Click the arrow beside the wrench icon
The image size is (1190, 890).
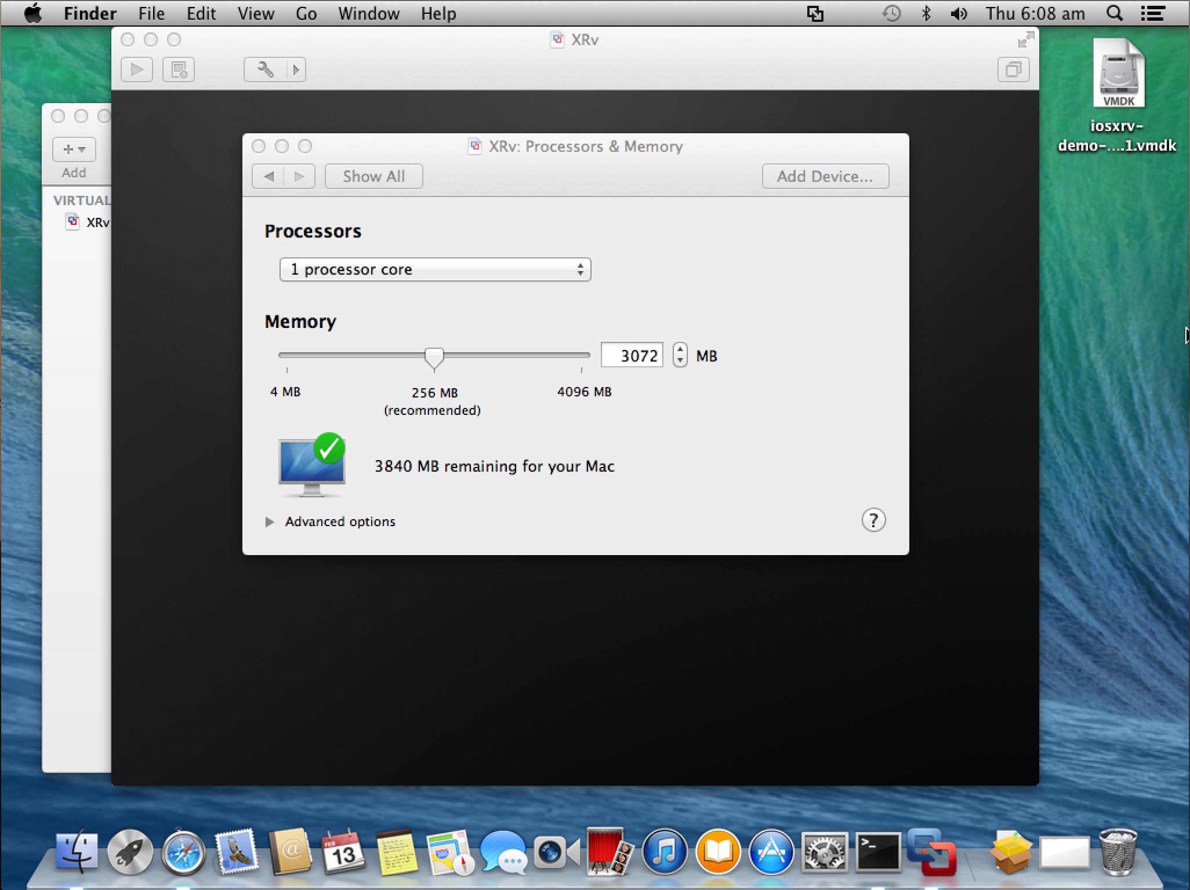point(296,70)
